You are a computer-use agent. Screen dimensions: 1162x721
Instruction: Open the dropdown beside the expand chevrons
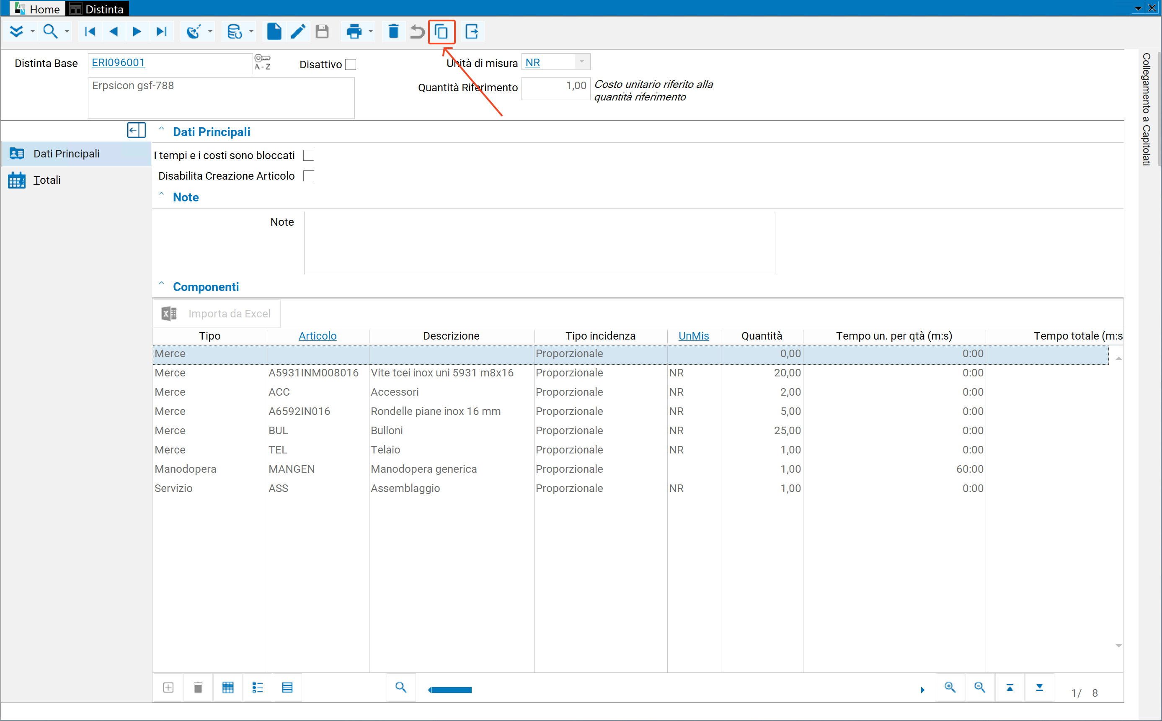[x=32, y=32]
